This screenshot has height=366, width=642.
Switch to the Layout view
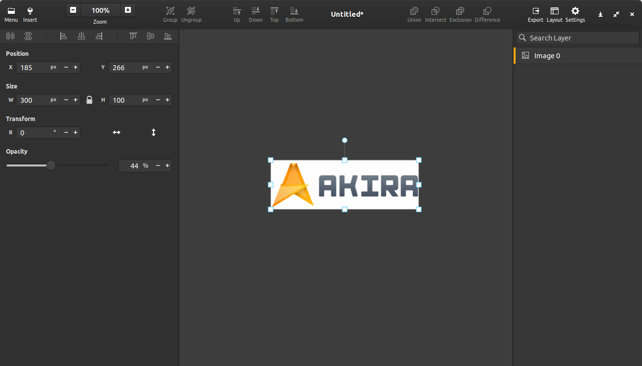point(554,14)
